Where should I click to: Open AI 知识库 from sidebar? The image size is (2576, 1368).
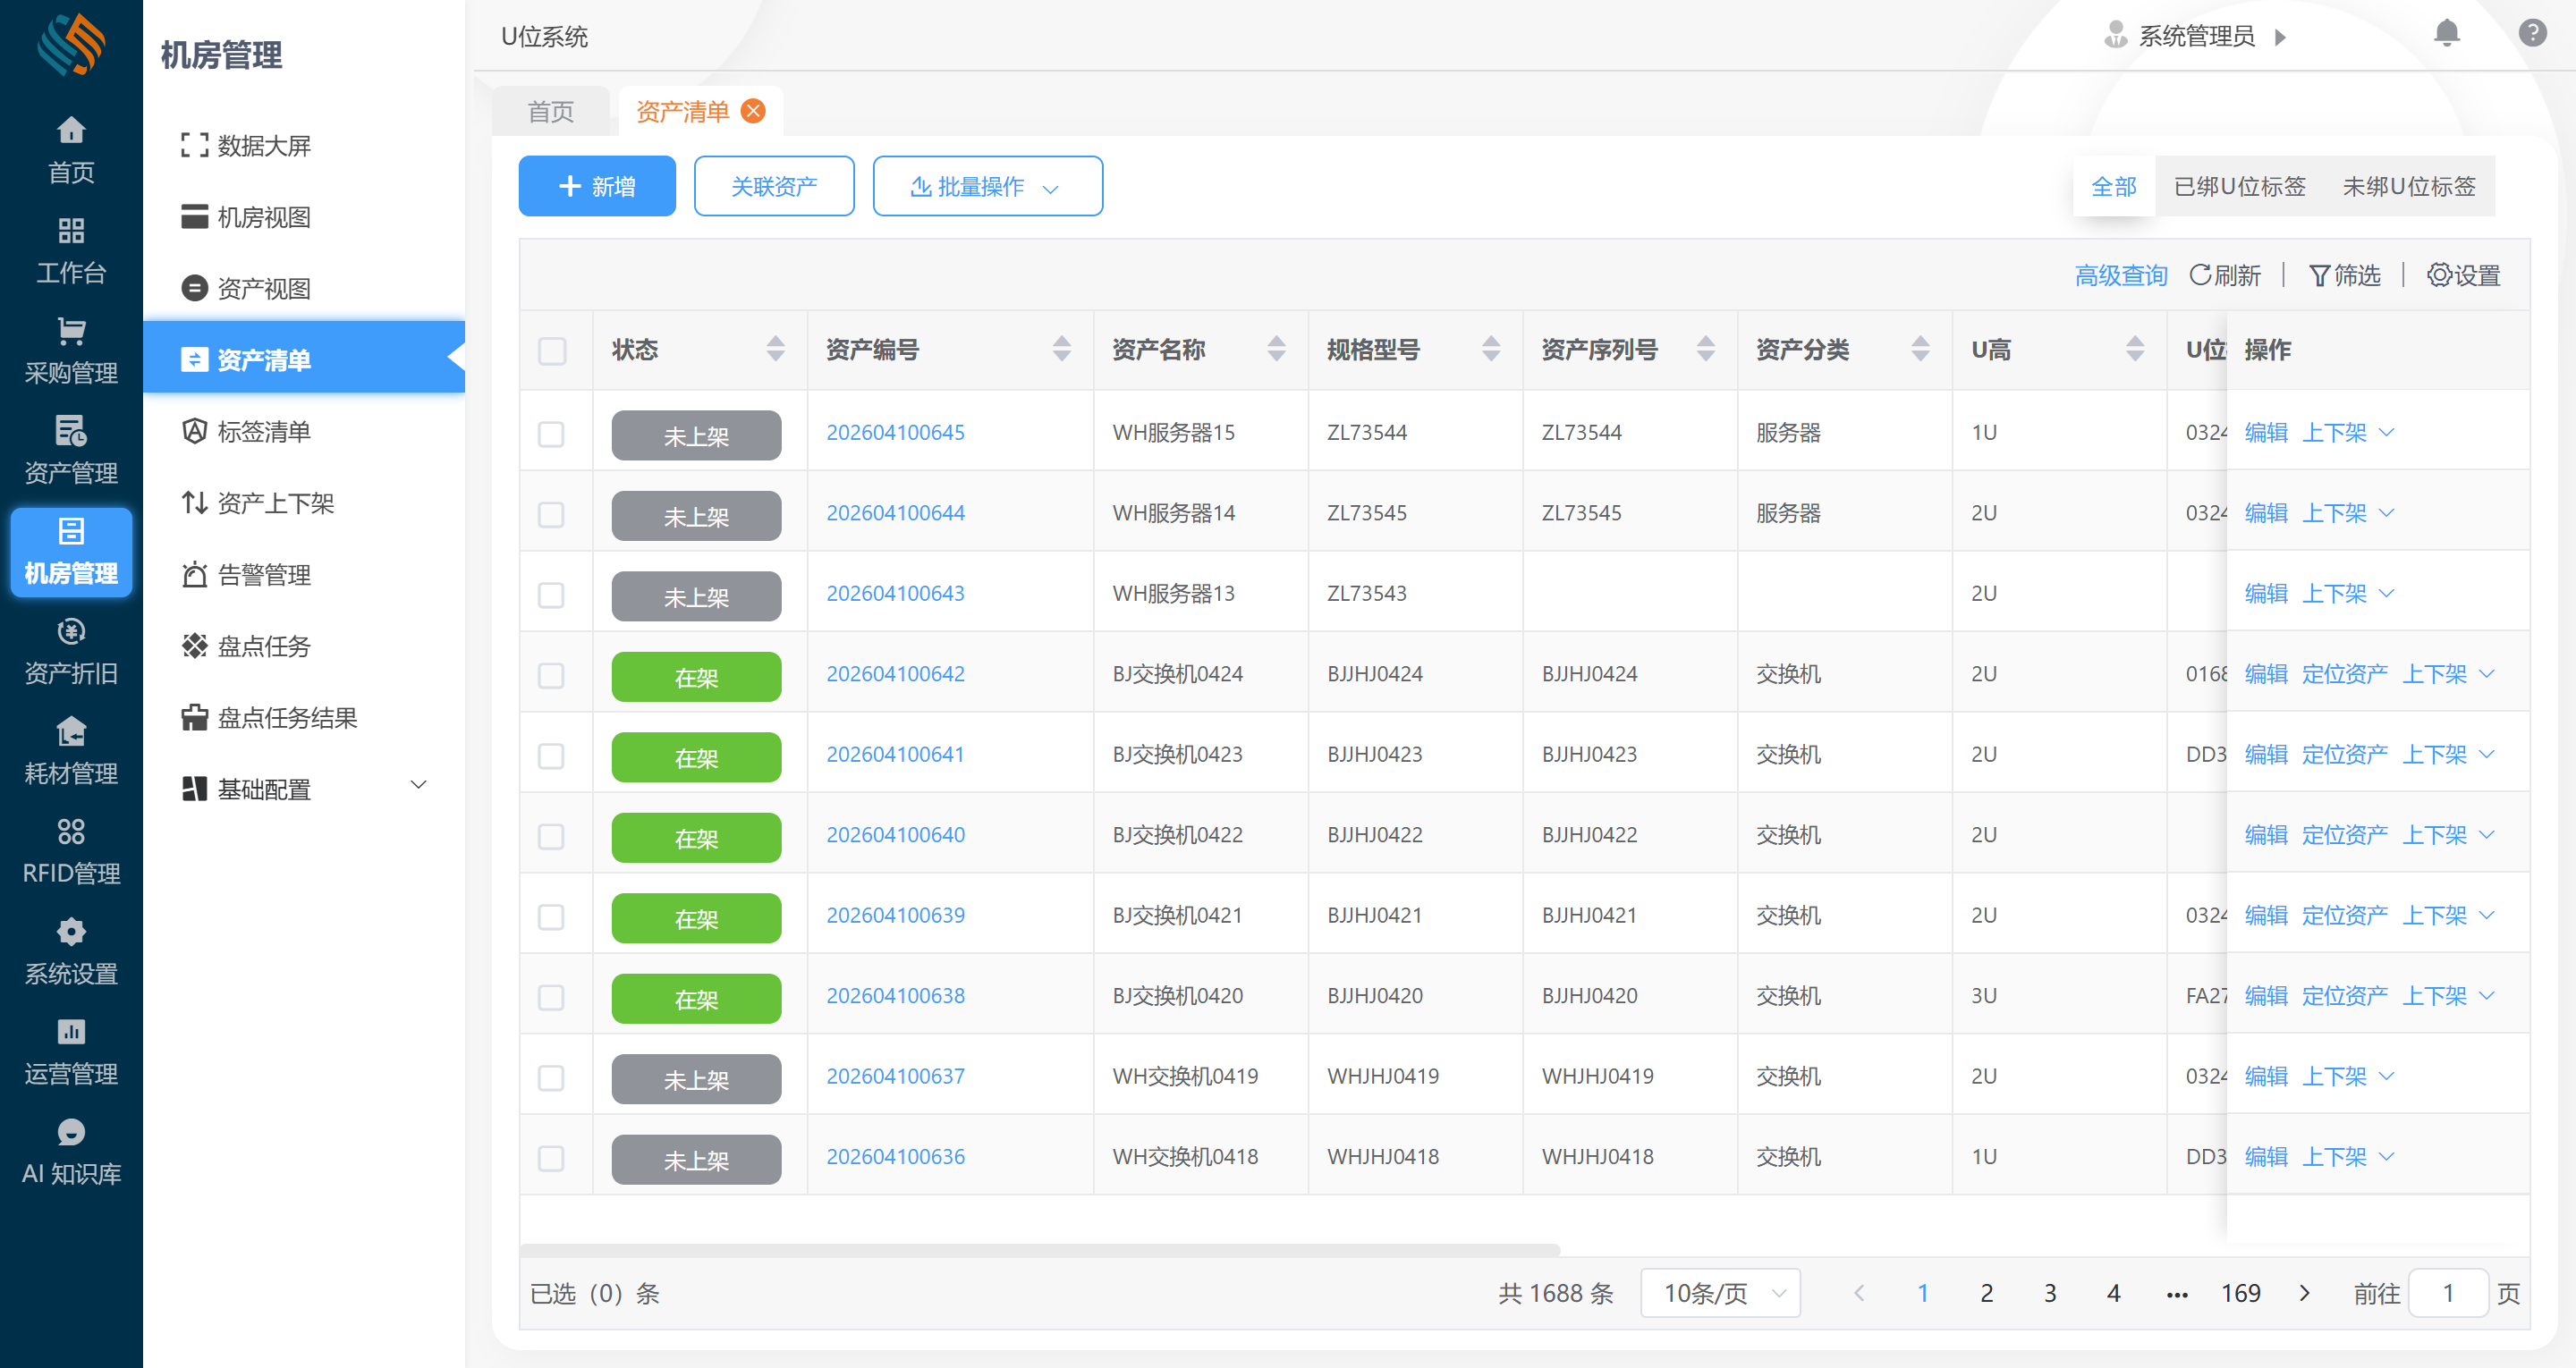71,1152
